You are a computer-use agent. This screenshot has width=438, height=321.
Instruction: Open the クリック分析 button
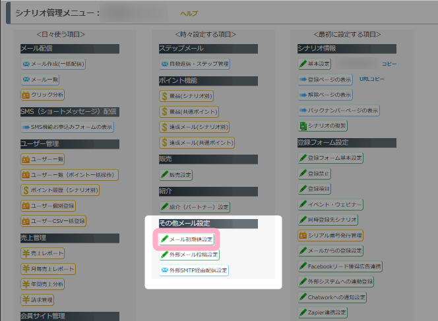pos(44,95)
